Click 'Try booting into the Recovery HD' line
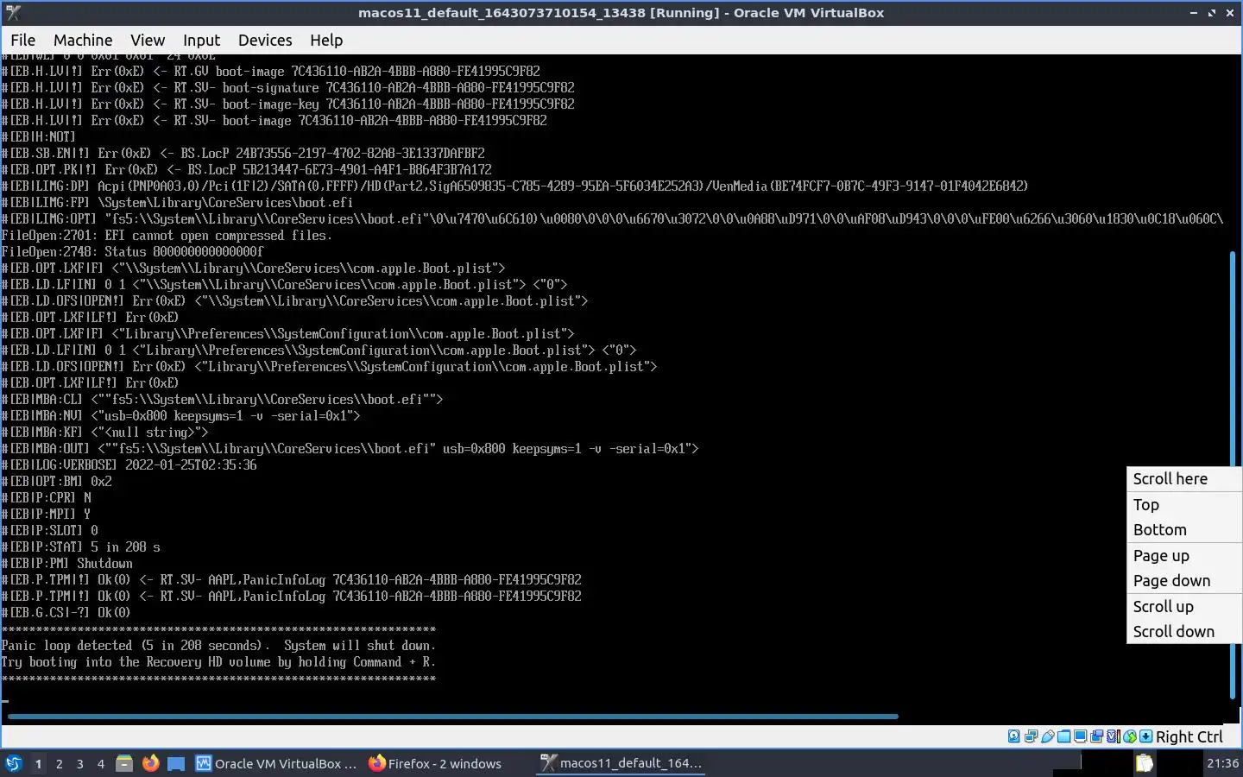 [218, 662]
